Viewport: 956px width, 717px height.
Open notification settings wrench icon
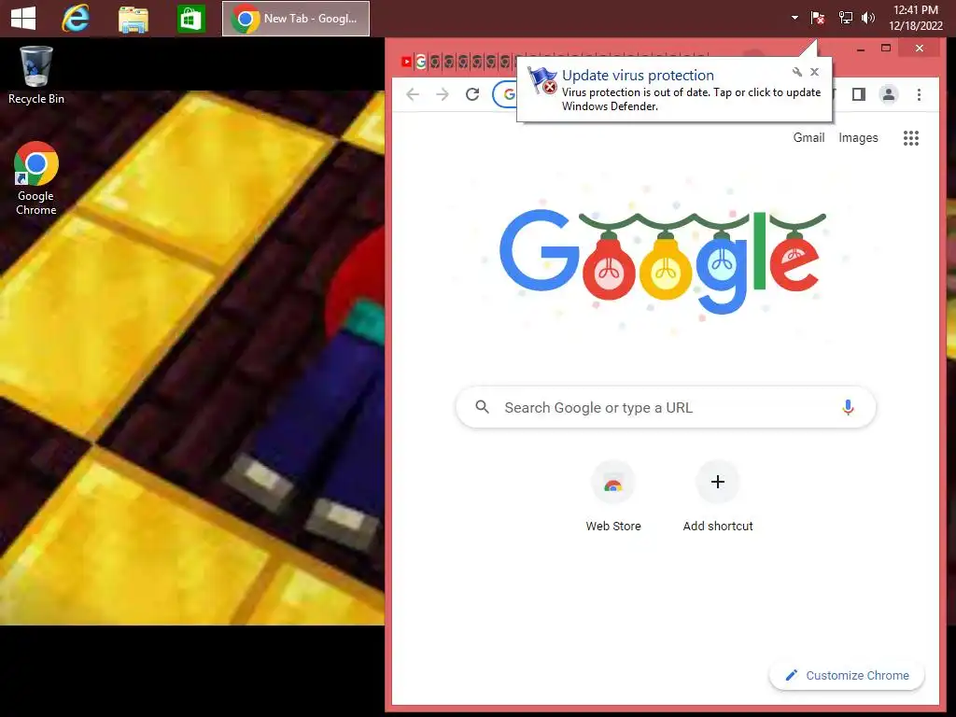[x=797, y=72]
